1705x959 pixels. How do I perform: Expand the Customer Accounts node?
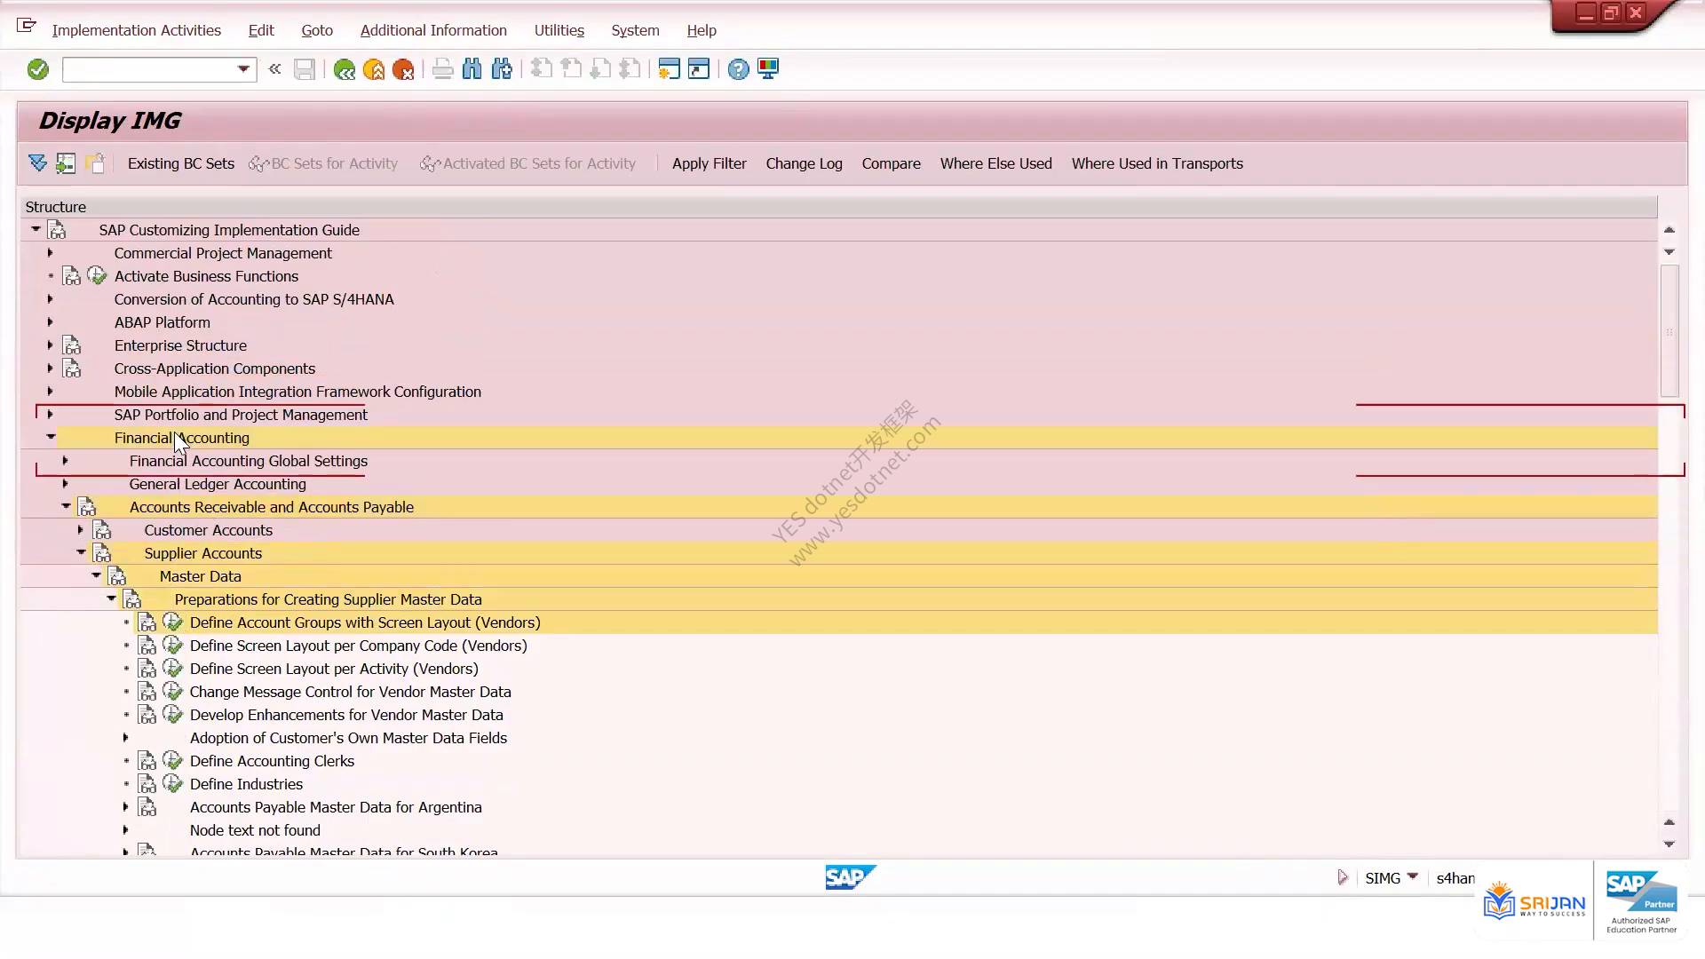pos(80,530)
